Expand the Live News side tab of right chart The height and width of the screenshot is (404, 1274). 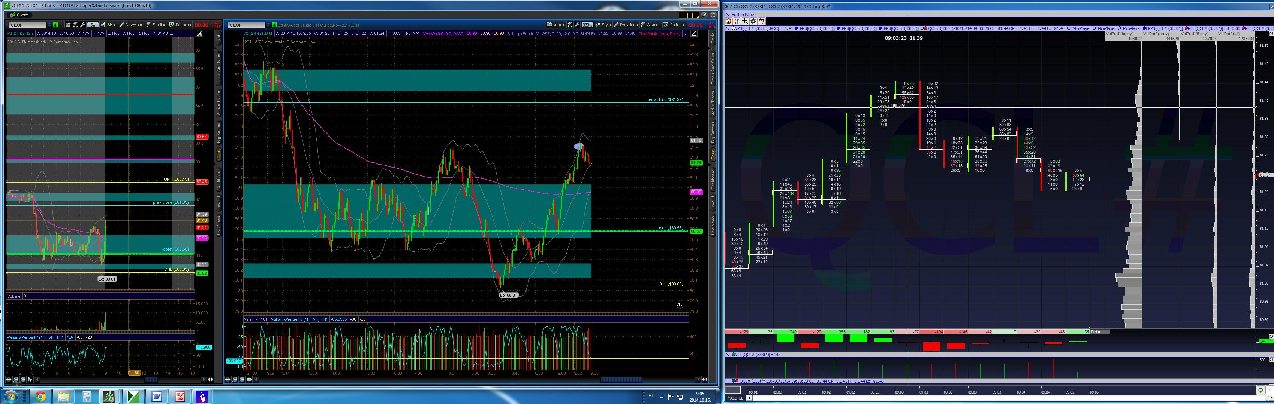click(713, 225)
